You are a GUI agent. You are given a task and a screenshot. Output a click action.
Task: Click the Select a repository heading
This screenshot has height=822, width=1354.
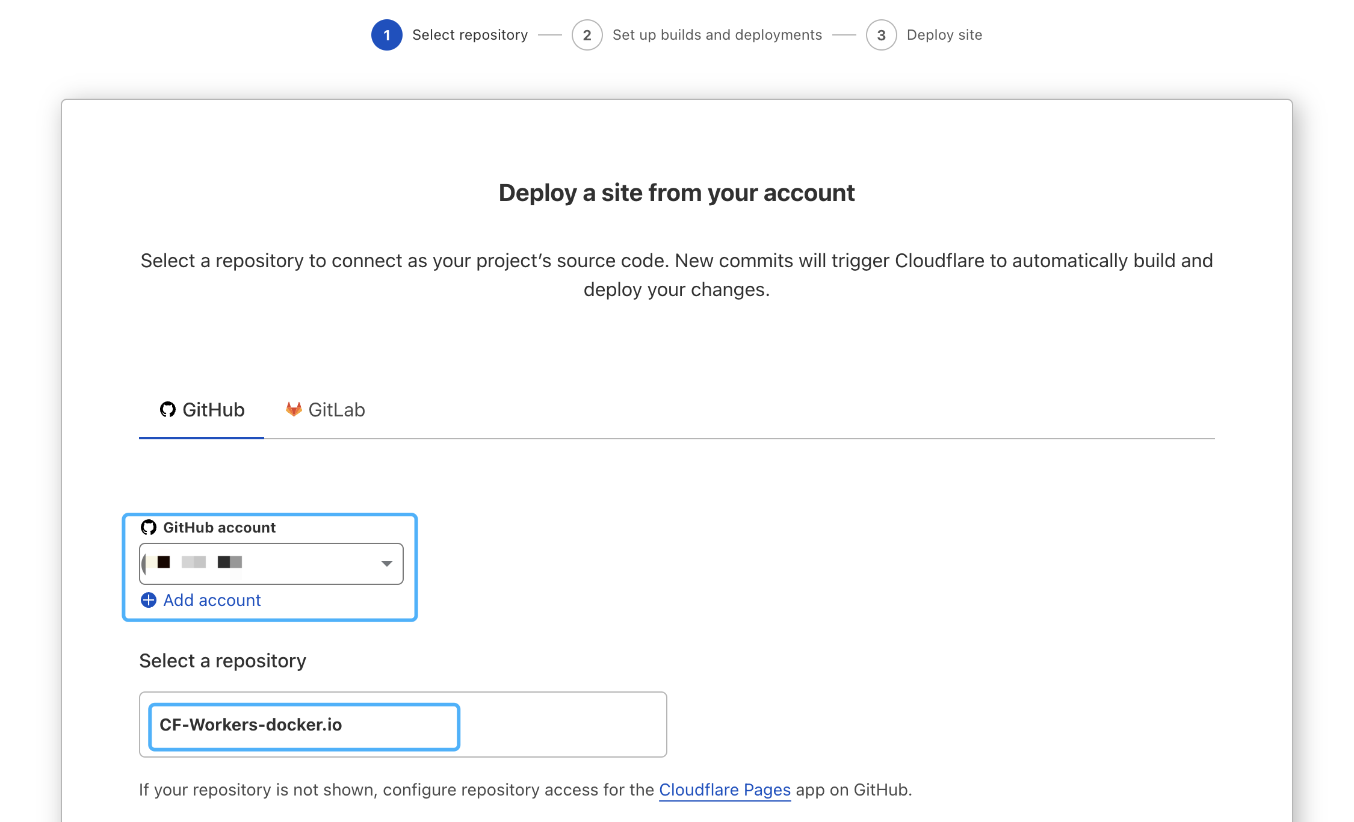coord(223,661)
